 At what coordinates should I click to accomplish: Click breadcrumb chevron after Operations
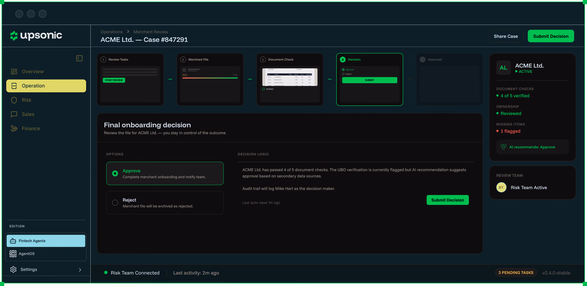[x=128, y=32]
